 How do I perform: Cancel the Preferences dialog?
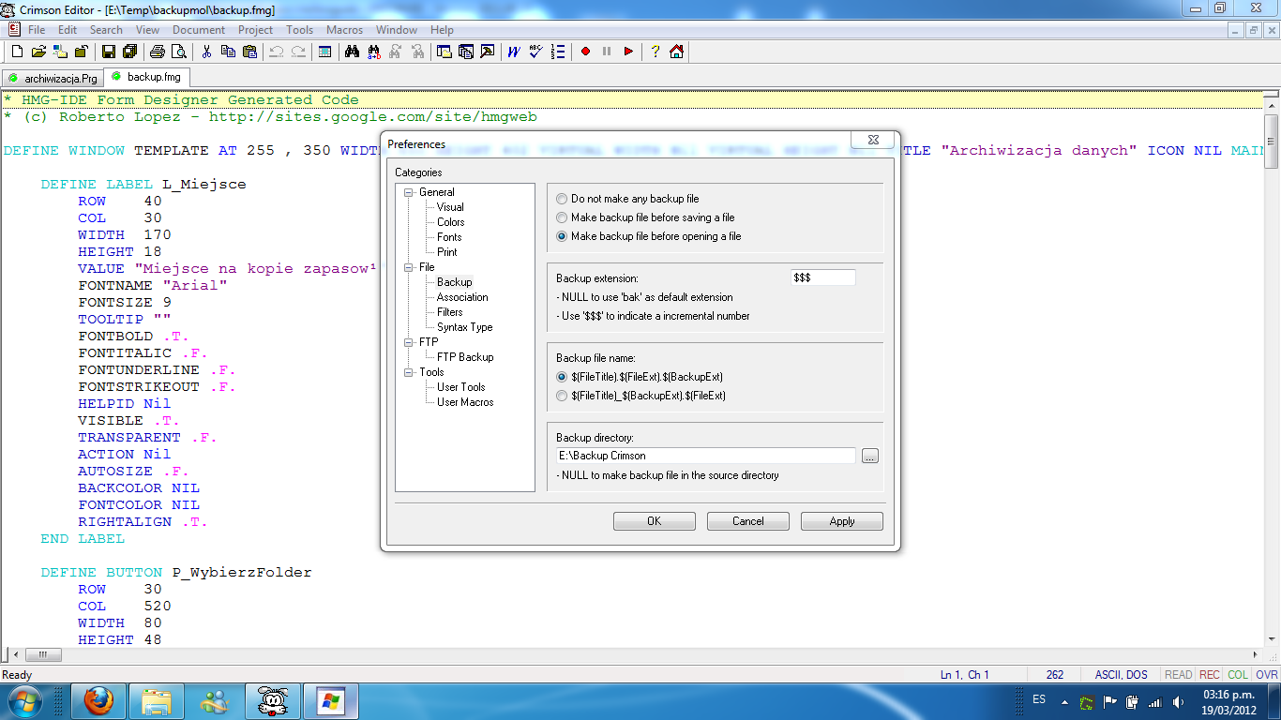[747, 520]
